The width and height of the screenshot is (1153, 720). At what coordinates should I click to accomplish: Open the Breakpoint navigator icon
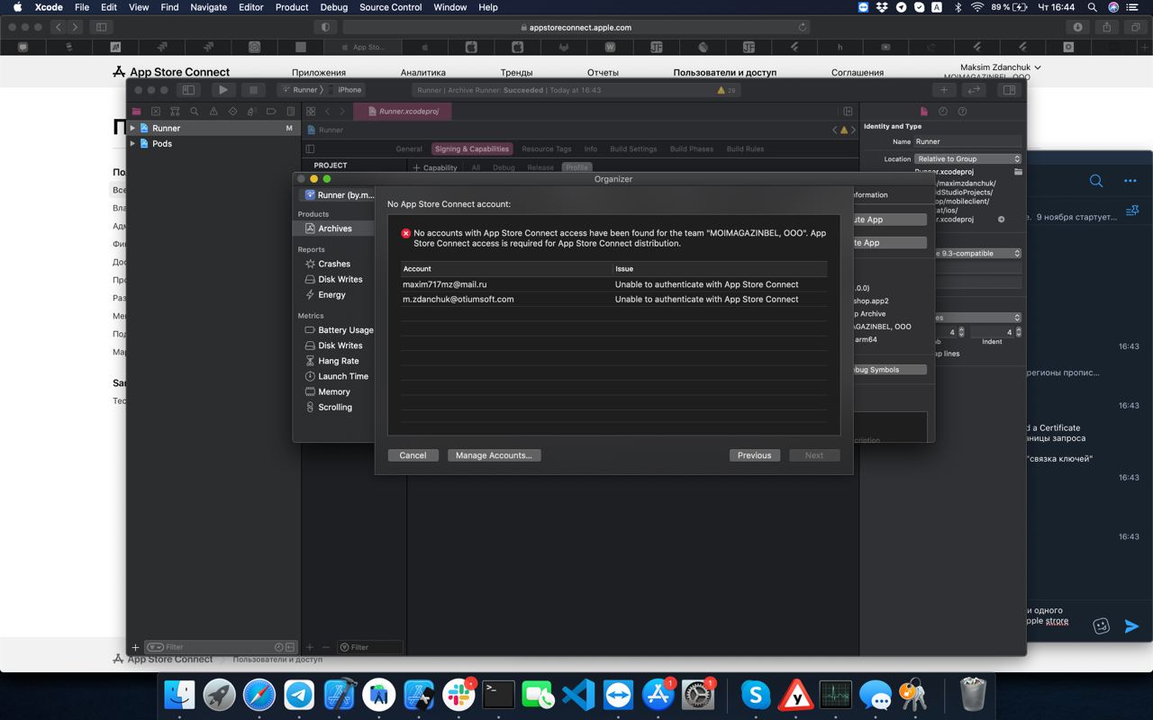(x=271, y=112)
